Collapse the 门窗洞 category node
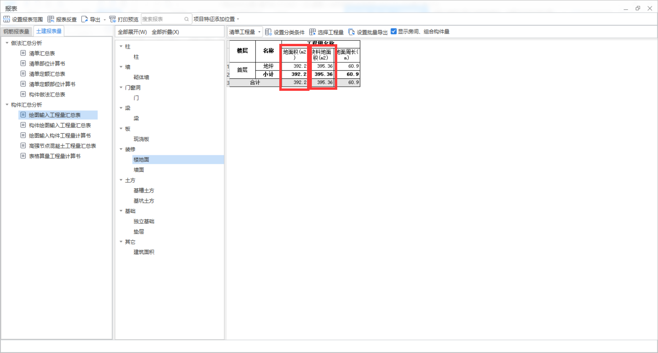The height and width of the screenshot is (353, 658). point(121,87)
